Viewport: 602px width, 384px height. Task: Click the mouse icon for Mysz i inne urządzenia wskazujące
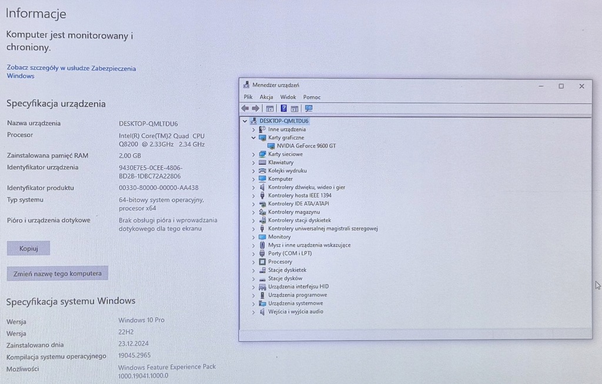262,245
